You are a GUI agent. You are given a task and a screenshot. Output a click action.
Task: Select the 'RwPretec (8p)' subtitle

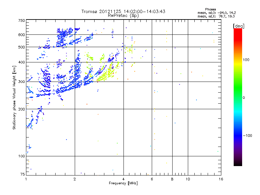pos(123,16)
